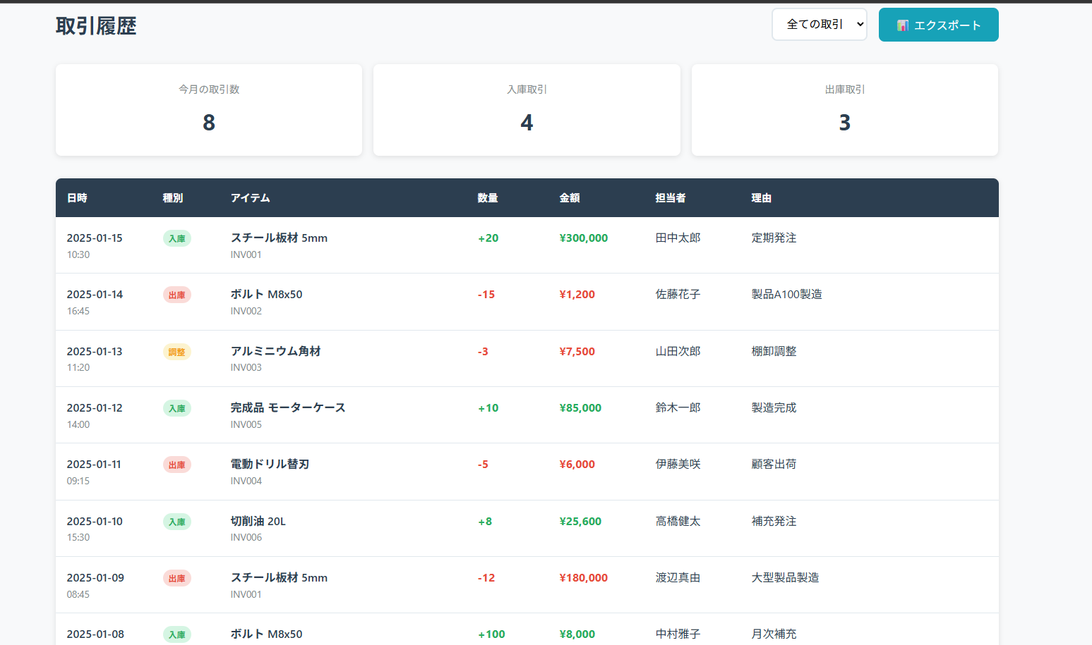Click the 金額 column header

click(570, 198)
